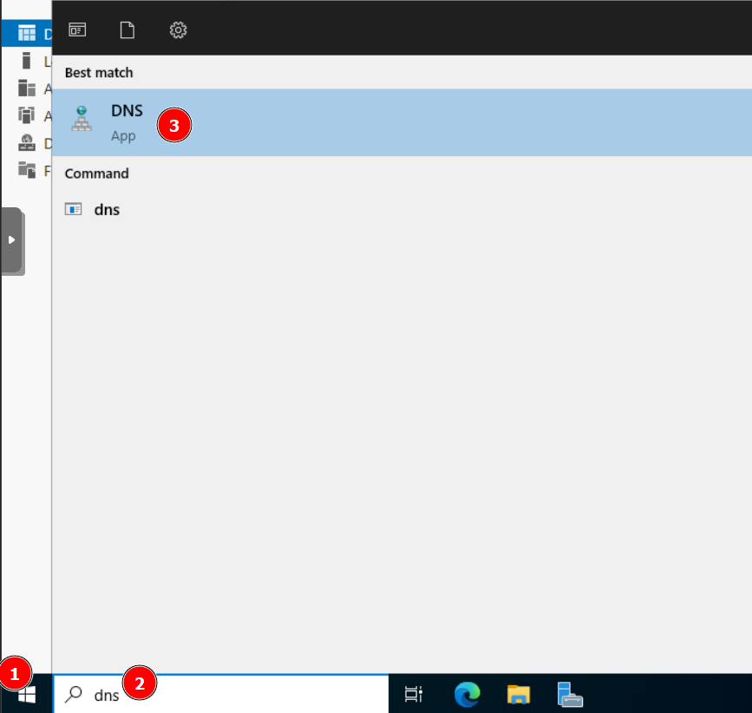752x713 pixels.
Task: Open Task View from the taskbar
Action: point(414,694)
